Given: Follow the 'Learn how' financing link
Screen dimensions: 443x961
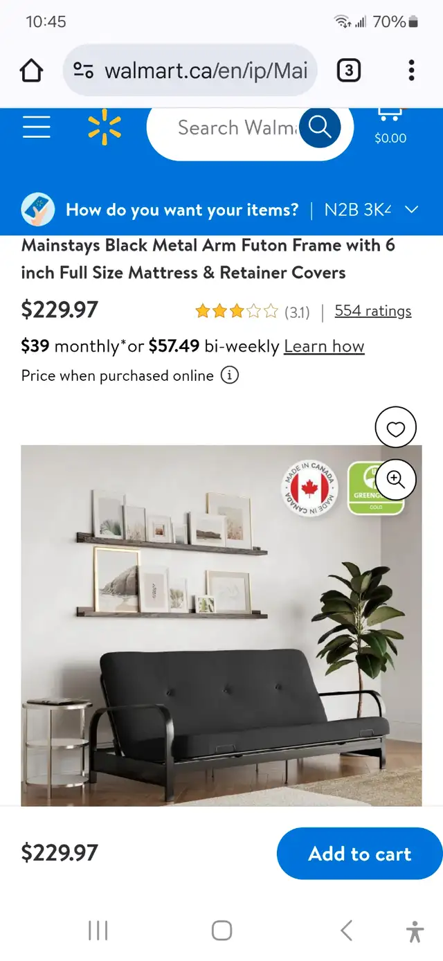Looking at the screenshot, I should [324, 346].
